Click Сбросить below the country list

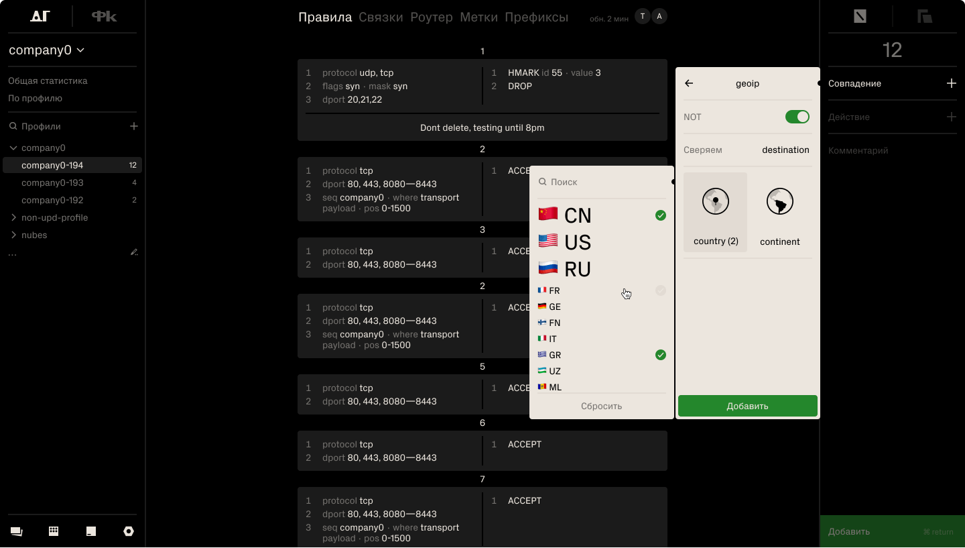pyautogui.click(x=601, y=406)
